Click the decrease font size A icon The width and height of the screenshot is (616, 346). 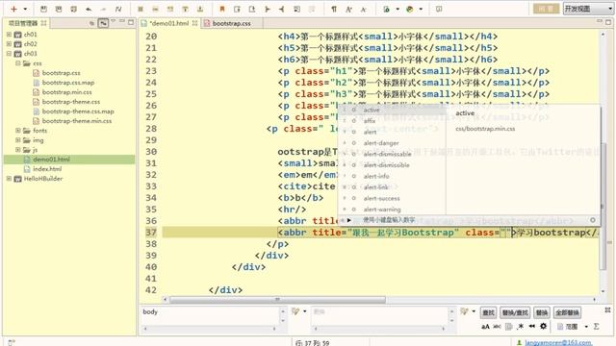click(x=364, y=9)
